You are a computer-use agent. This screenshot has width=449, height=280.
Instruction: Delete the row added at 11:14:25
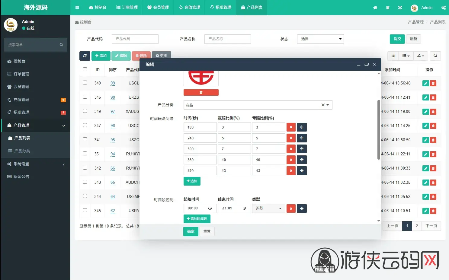pos(433,126)
